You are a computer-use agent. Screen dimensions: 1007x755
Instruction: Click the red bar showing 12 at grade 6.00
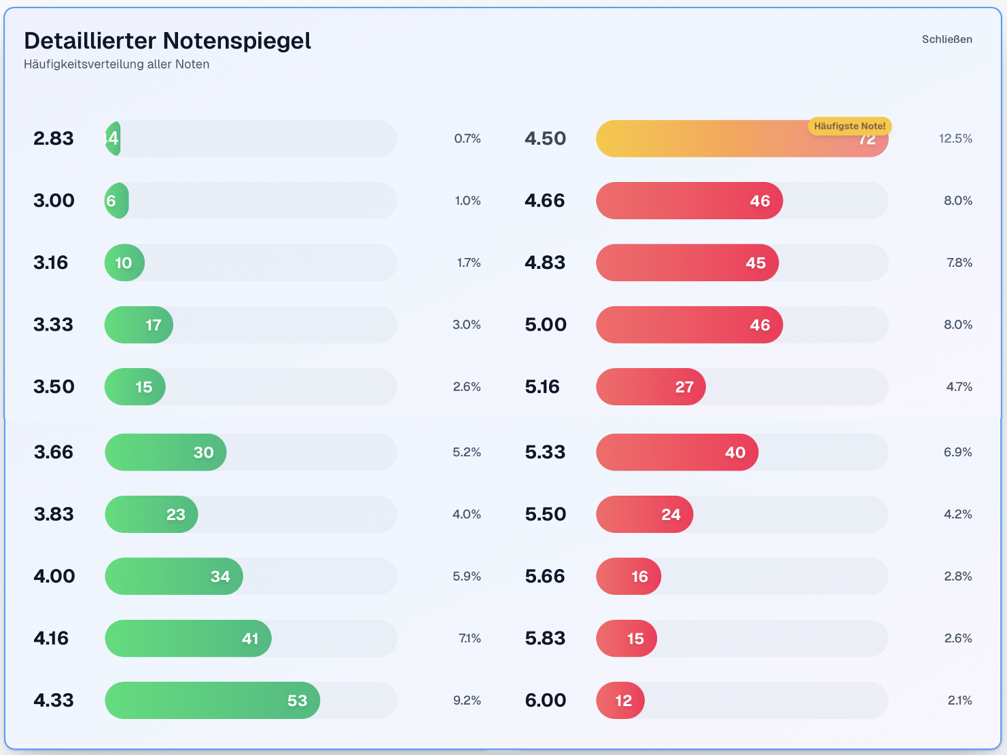[x=620, y=701]
